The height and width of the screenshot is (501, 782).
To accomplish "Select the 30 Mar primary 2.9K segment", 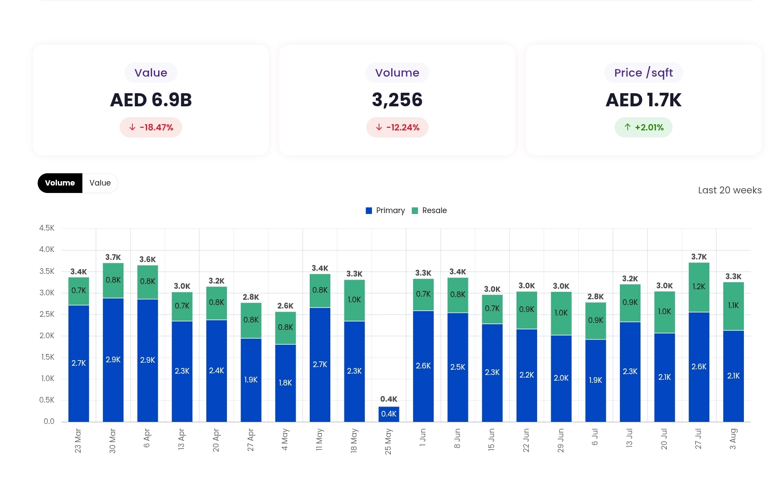I will (x=113, y=360).
